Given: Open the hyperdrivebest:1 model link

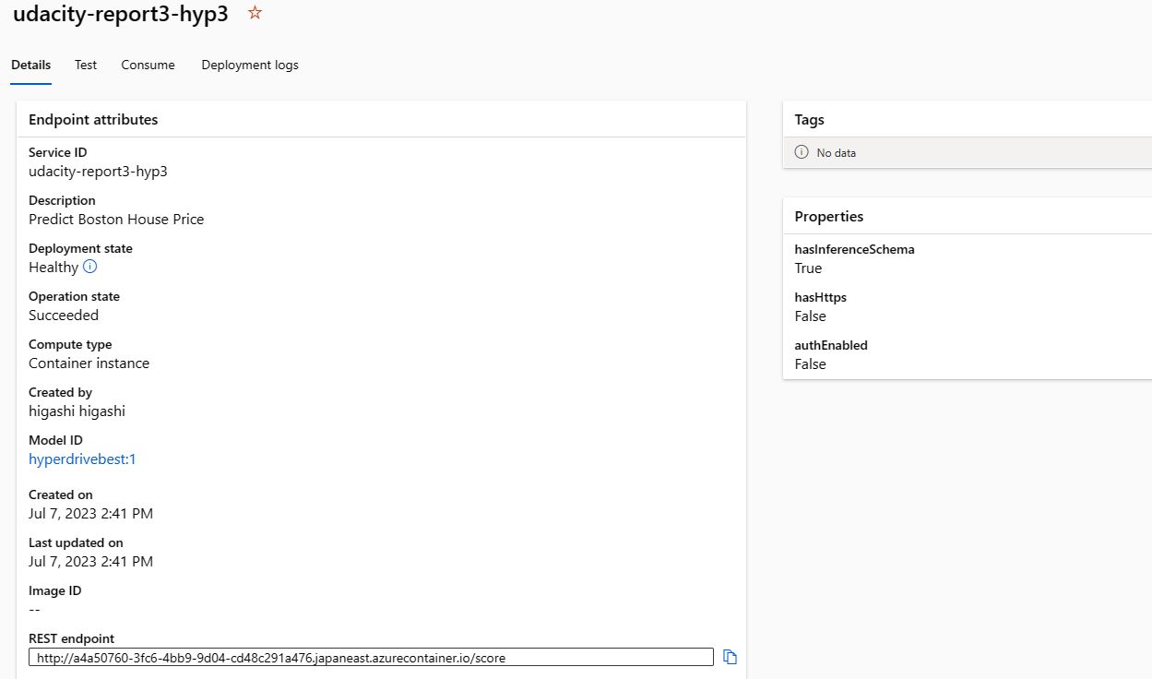Looking at the screenshot, I should (82, 459).
